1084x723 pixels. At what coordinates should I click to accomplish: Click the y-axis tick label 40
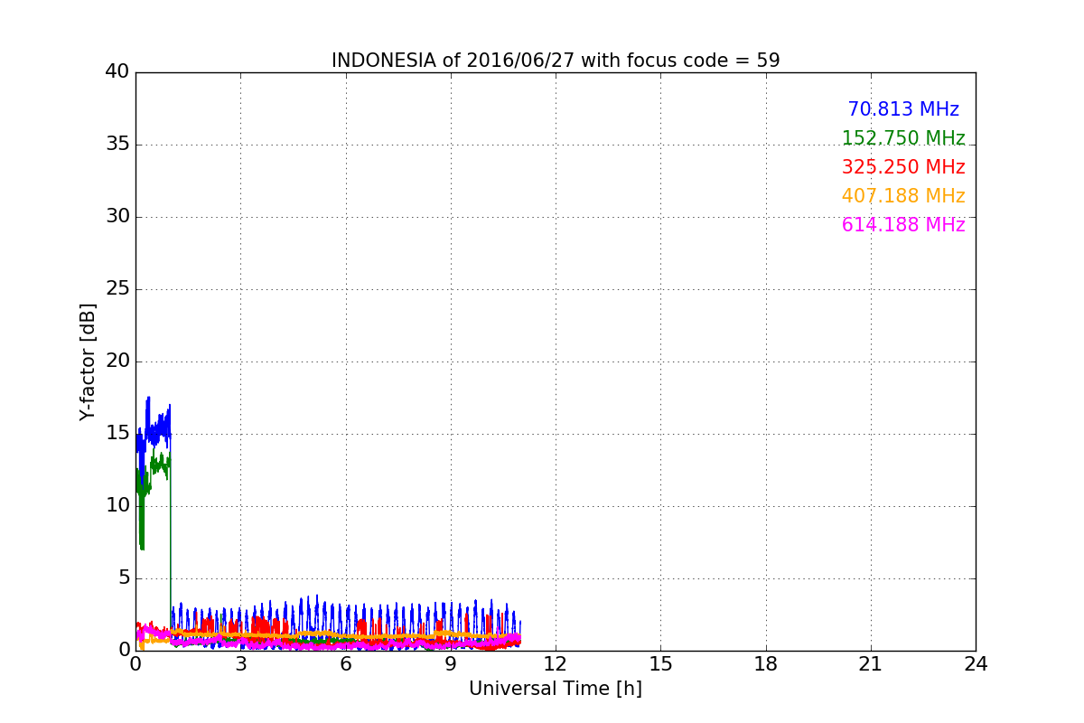click(117, 71)
